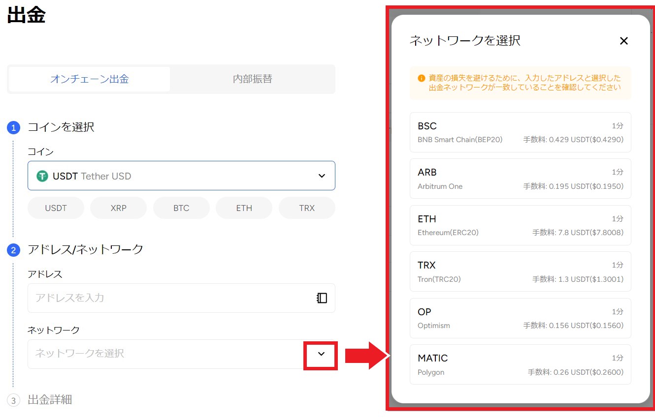Switch to the オンチェーン出金 tab
Image resolution: width=655 pixels, height=420 pixels.
pyautogui.click(x=89, y=79)
